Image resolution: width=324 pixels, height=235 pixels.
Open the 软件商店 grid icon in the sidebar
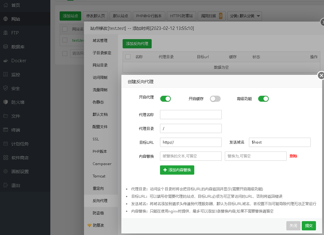(x=6, y=157)
